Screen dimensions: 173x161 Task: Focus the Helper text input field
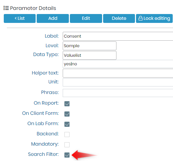118,73
